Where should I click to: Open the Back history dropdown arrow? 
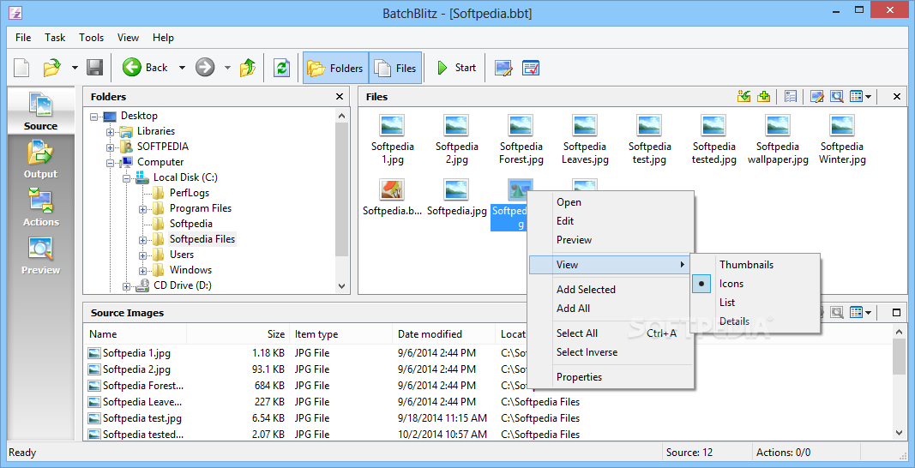[182, 68]
